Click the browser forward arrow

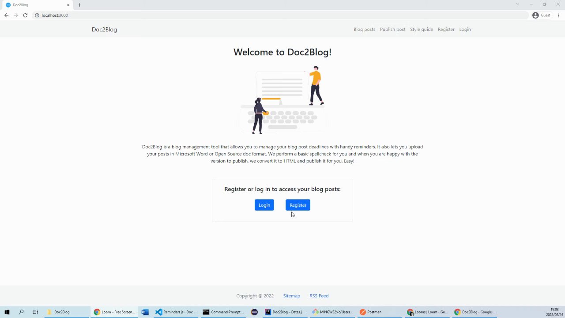pyautogui.click(x=16, y=15)
